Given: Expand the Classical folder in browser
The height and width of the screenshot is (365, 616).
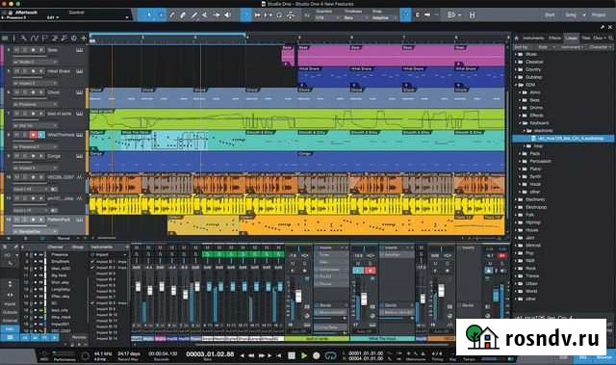Looking at the screenshot, I should 516,62.
